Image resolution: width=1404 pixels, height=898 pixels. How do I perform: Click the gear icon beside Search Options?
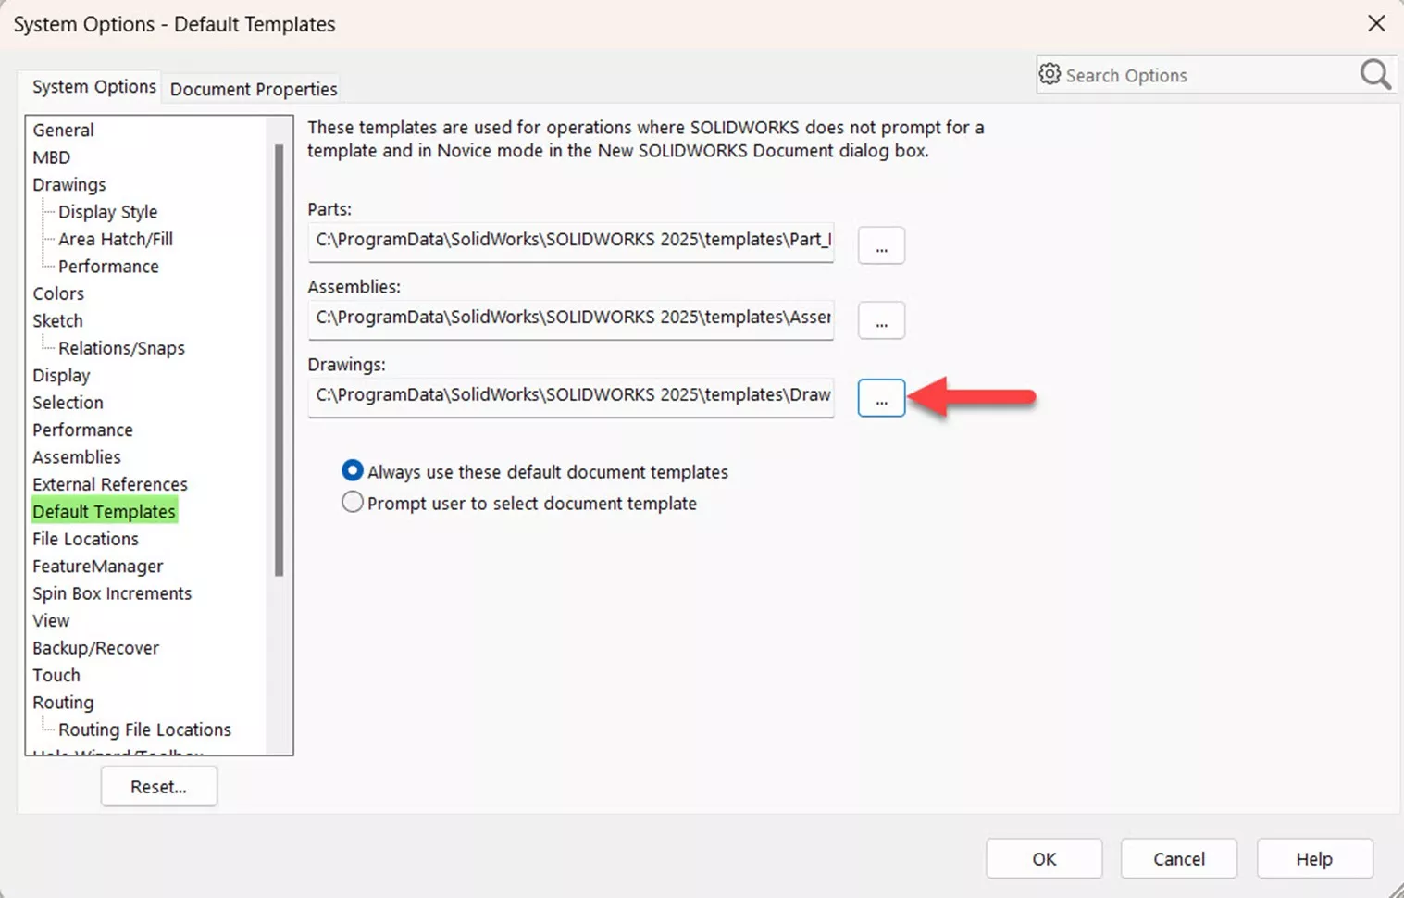(1050, 74)
